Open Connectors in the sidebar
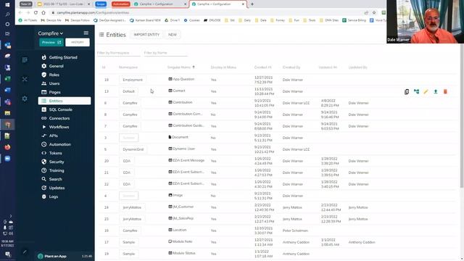Image resolution: width=464 pixels, height=261 pixels. click(59, 118)
